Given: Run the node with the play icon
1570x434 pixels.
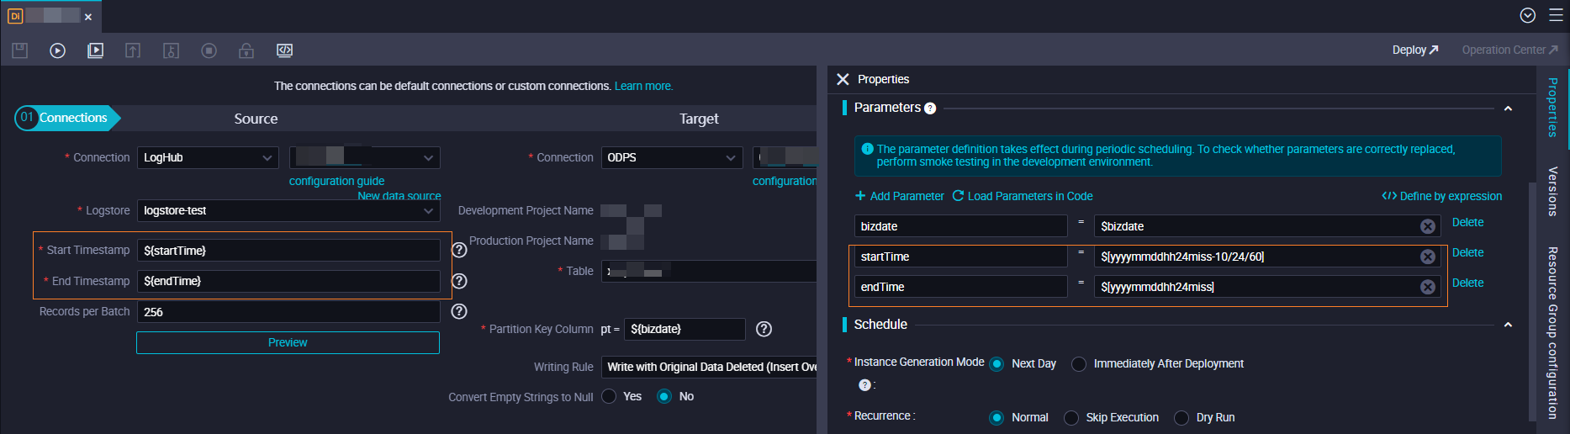Looking at the screenshot, I should point(57,50).
